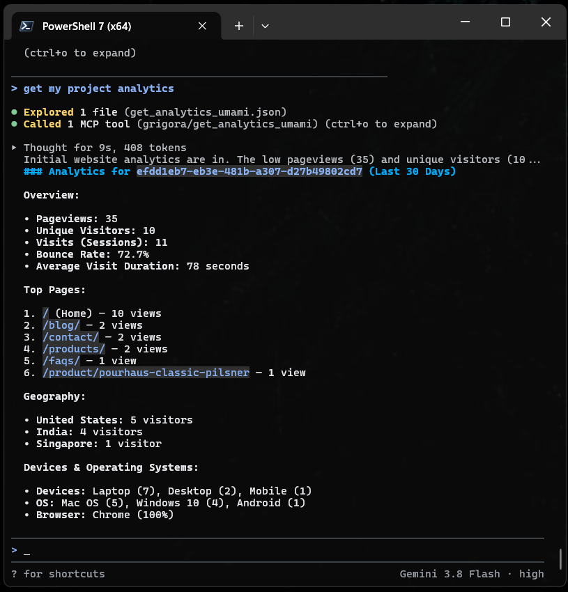
Task: Close the terminal window
Action: [546, 22]
